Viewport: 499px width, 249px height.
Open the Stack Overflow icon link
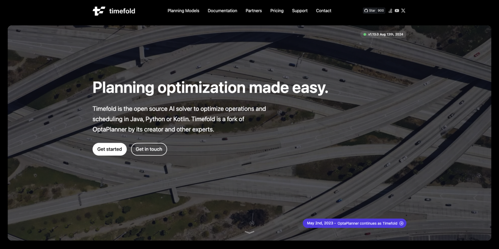coord(390,11)
